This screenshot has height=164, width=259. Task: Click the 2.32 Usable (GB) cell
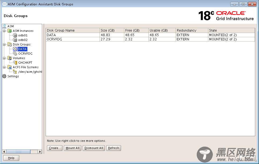tap(162, 39)
